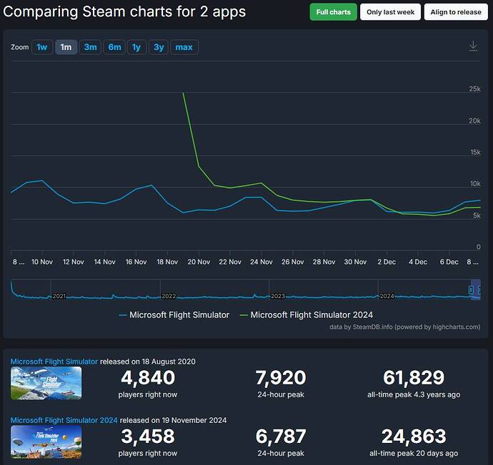Switch to Only last week view
Image resolution: width=493 pixels, height=465 pixels.
tap(390, 12)
